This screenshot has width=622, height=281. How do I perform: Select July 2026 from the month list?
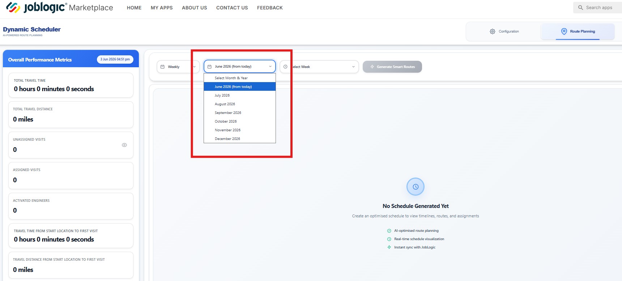click(240, 95)
